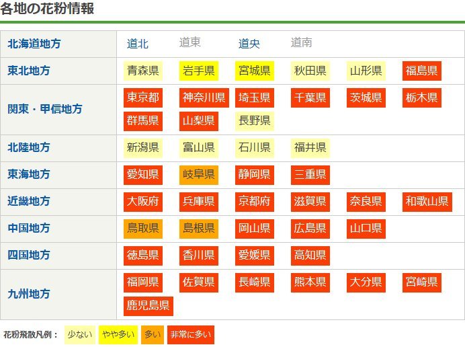Choose 長野県 in the Kanto-Koshin row
465x347 pixels.
point(255,121)
